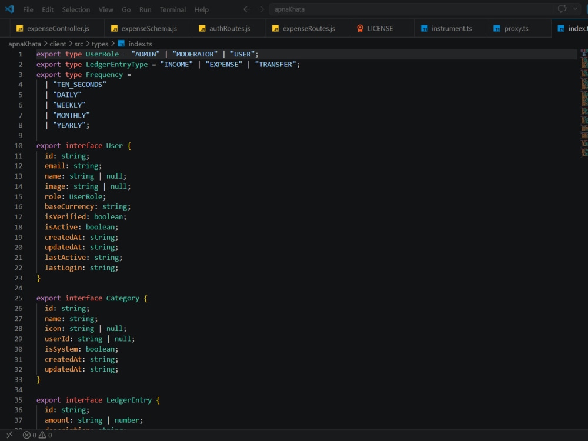Open the Terminal menu
This screenshot has height=441, width=588.
pos(173,10)
